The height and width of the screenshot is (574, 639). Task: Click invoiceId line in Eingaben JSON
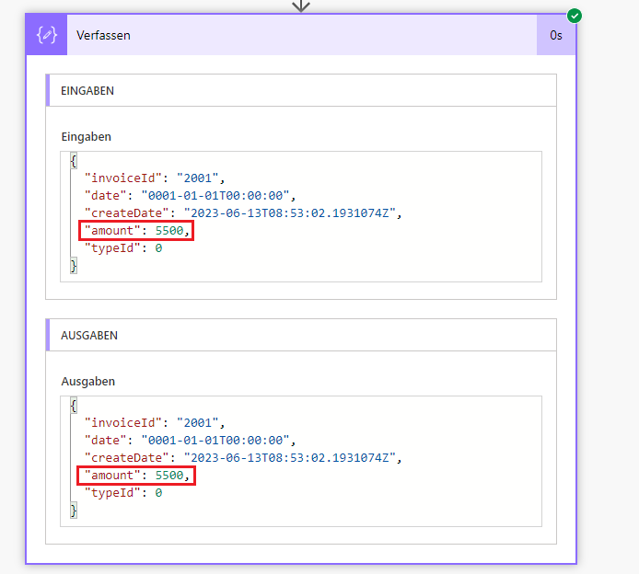click(155, 178)
